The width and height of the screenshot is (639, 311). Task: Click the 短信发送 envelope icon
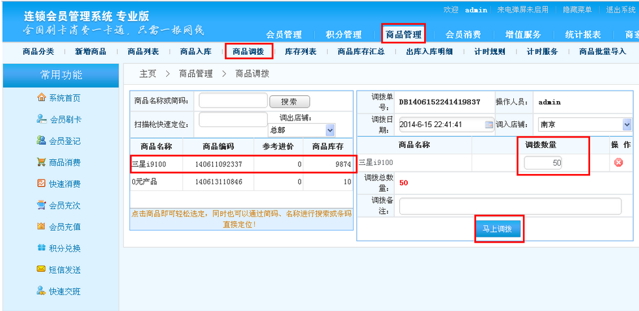pos(42,270)
